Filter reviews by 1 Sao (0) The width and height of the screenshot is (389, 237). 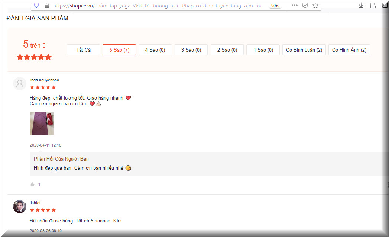coord(263,50)
